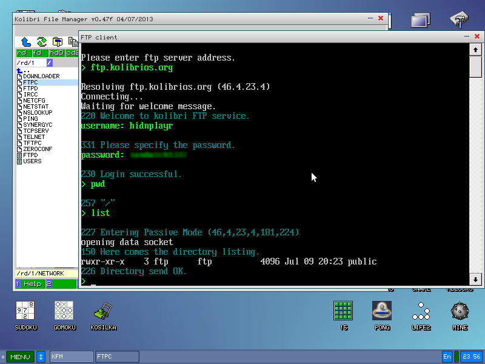Click the 1 Help function key
Screen dimensions: 485x364
point(29,284)
